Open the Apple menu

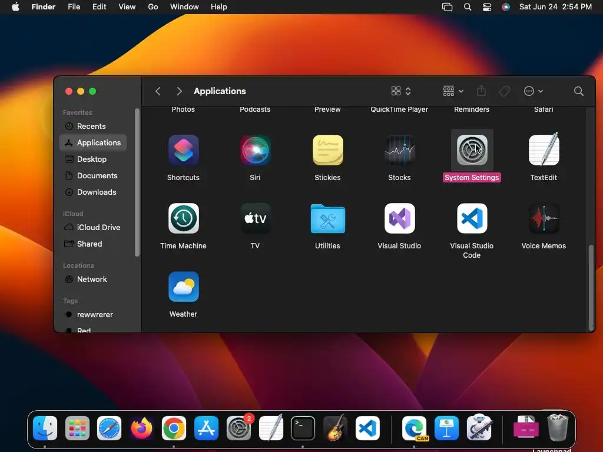coord(15,6)
